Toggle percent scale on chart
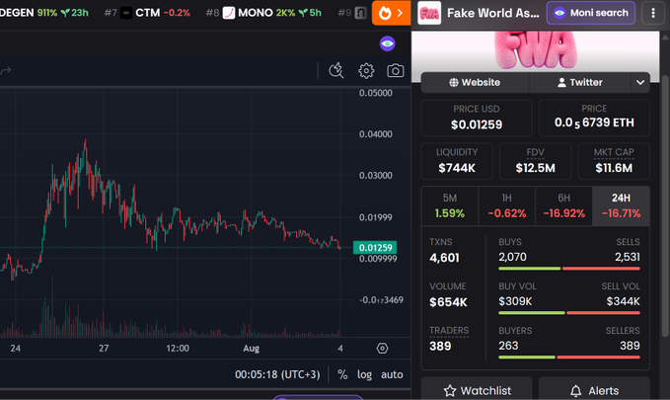This screenshot has width=670, height=400. (342, 374)
